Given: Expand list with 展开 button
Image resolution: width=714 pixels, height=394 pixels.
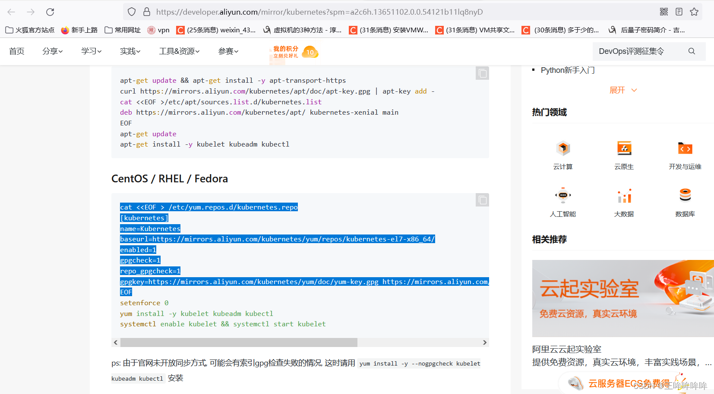Looking at the screenshot, I should 623,90.
